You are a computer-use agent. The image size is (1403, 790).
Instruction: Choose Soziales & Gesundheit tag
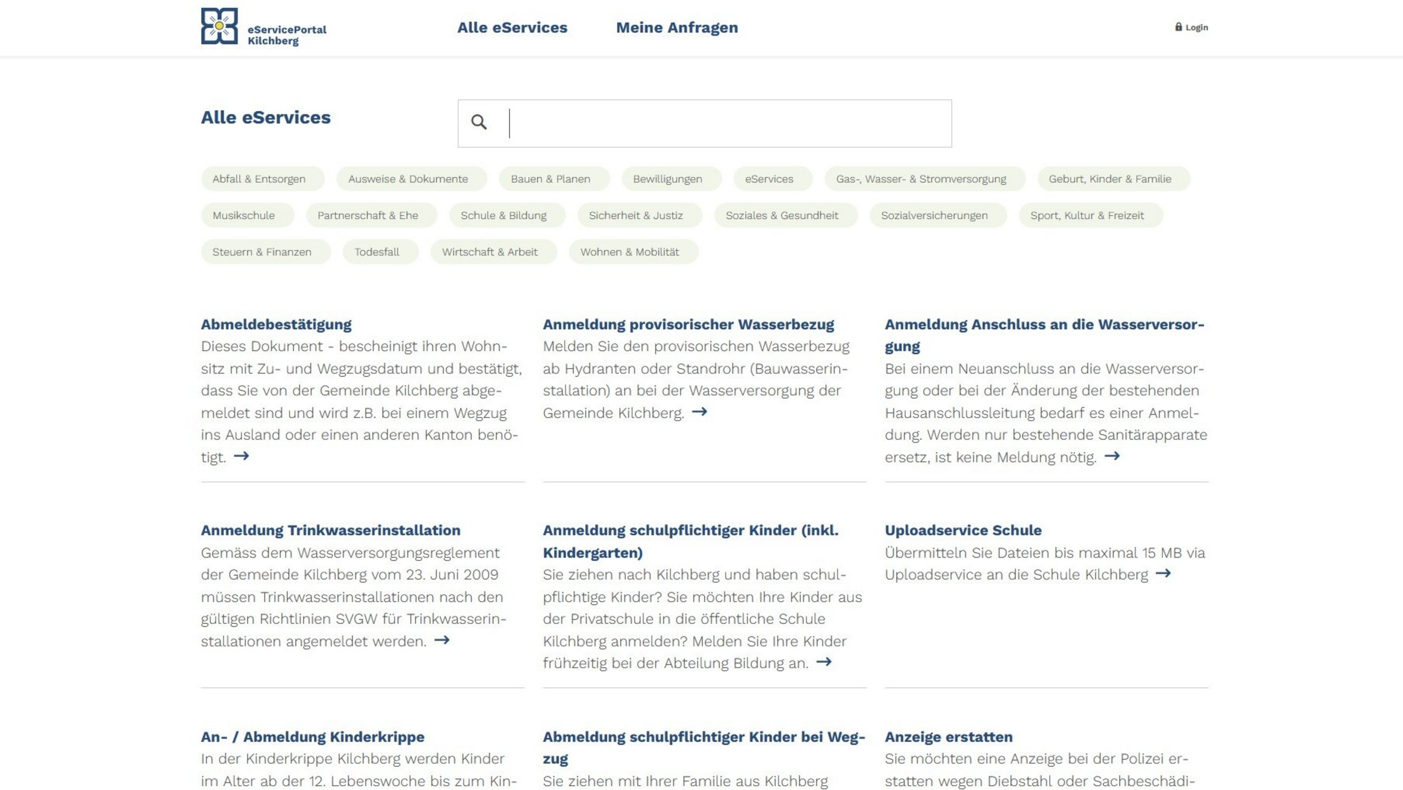point(786,215)
